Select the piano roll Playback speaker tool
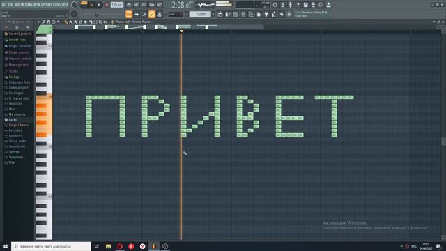Viewport: 446px width, 251px height. (105, 22)
